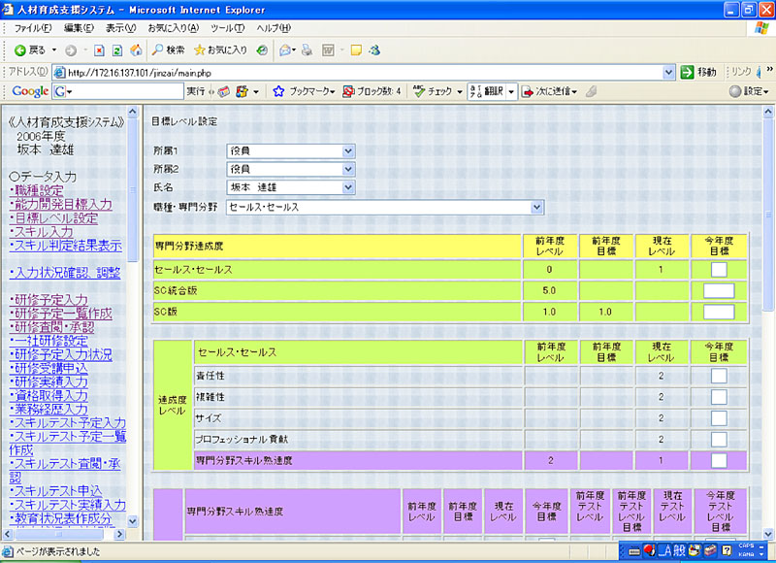Viewport: 776px width, 563px height.
Task: Click the Google toolbar 設定 settings icon
Action: [x=749, y=91]
